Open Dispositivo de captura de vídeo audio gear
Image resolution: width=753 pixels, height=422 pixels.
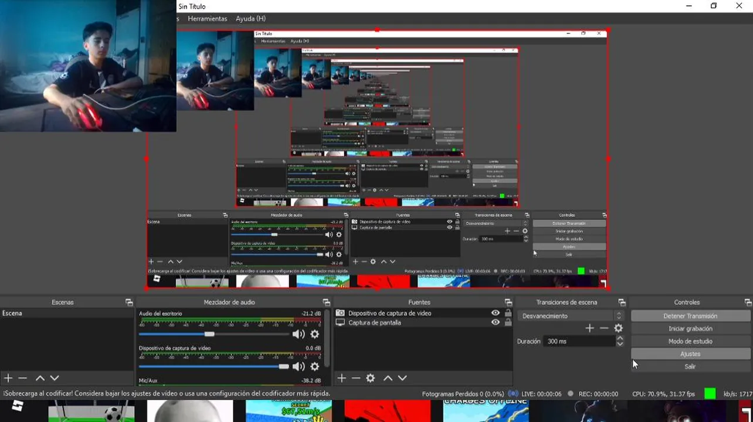point(314,366)
